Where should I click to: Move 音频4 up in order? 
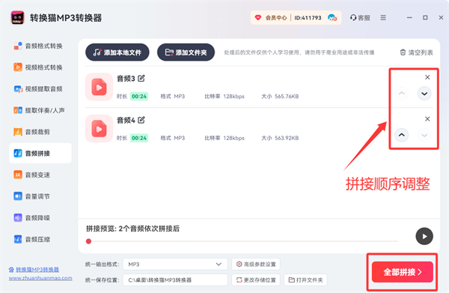tap(402, 135)
